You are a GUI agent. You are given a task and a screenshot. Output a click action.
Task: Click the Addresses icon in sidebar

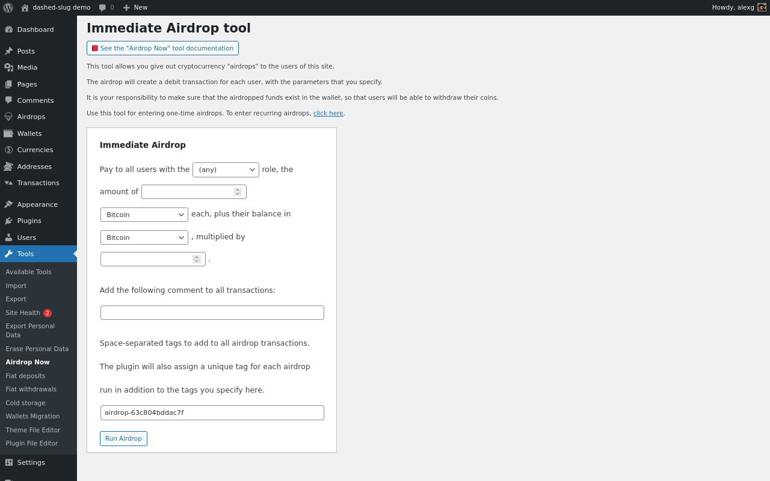8,167
